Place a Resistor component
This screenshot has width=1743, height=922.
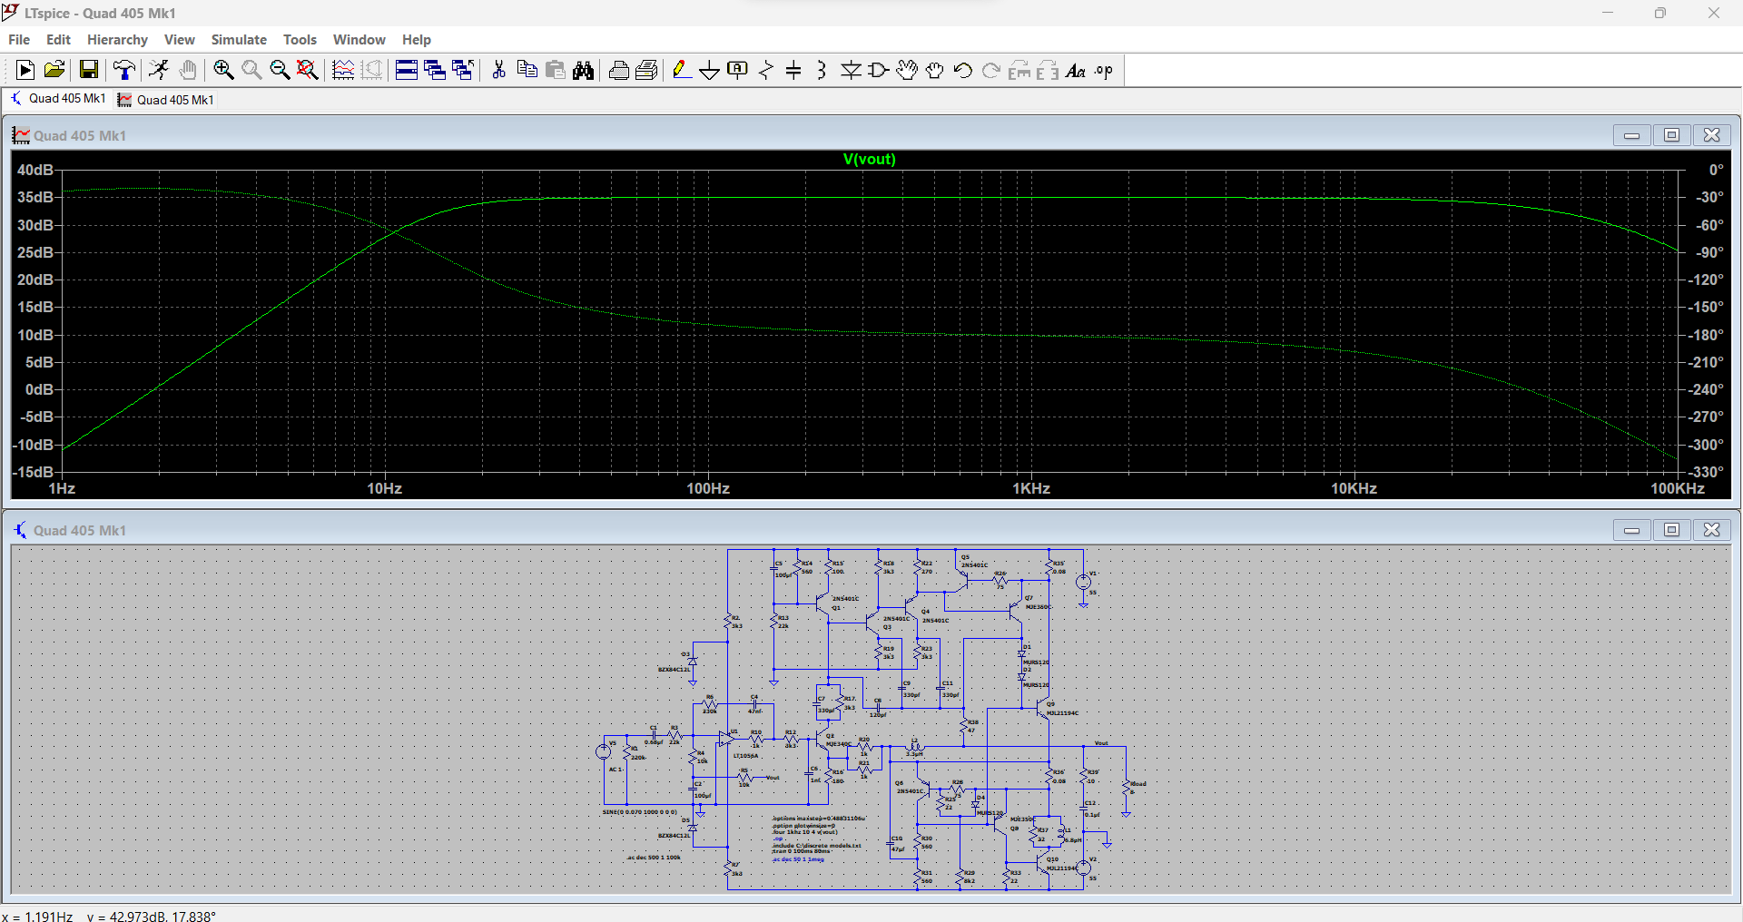[x=766, y=70]
